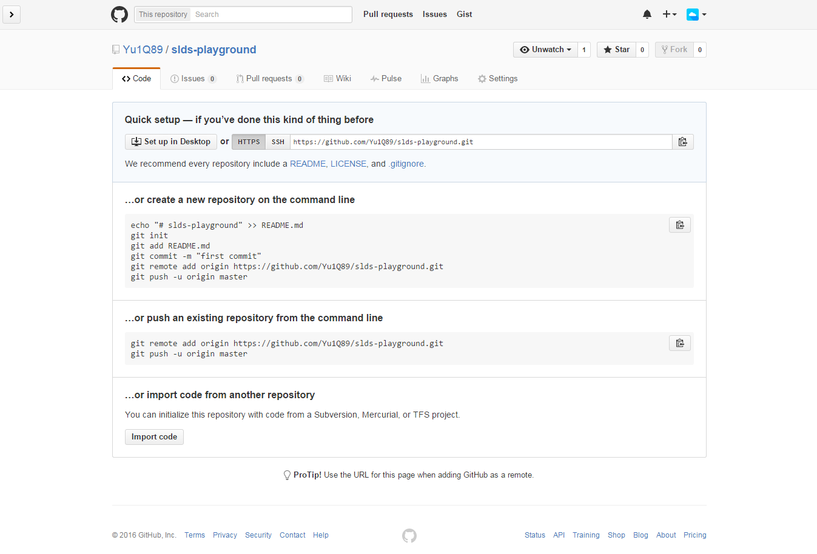
Task: Select HTTPS clone protocol
Action: (x=249, y=142)
